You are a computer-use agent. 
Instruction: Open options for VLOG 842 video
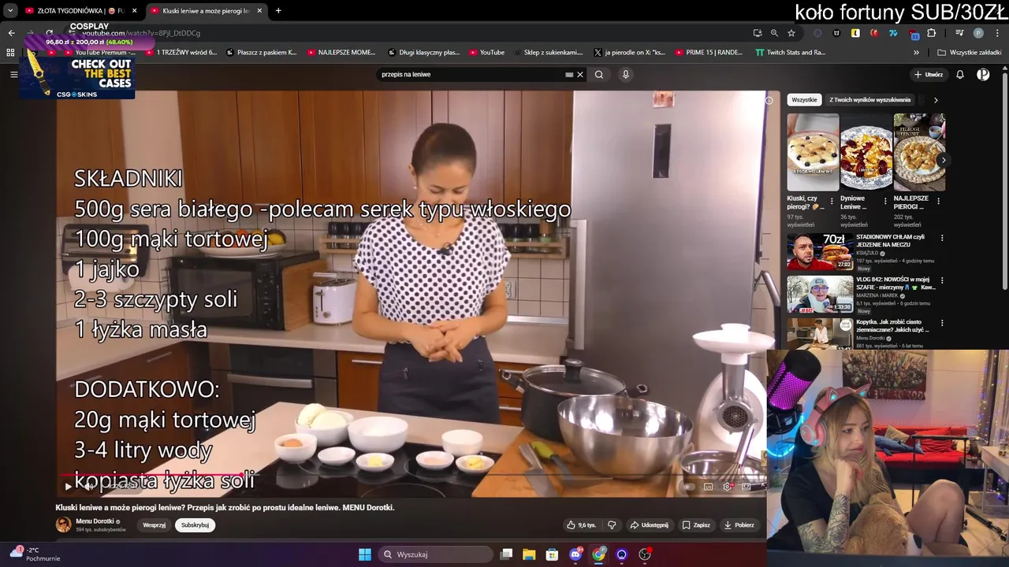[x=942, y=280]
